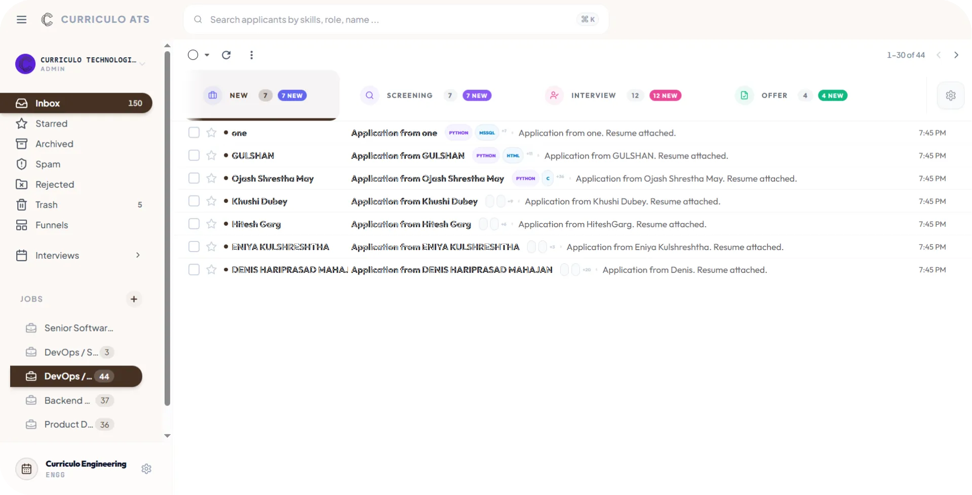Open pipeline settings gear icon
Viewport: 972px width, 495px height.
pyautogui.click(x=950, y=95)
